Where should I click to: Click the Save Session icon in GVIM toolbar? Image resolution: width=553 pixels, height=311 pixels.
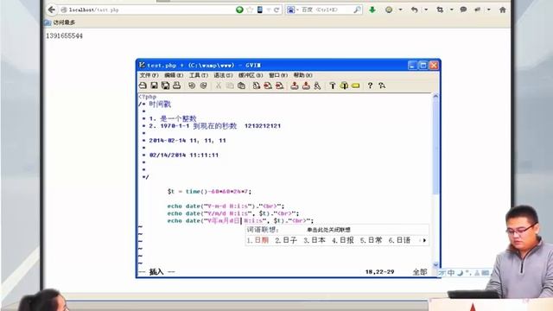coord(306,86)
